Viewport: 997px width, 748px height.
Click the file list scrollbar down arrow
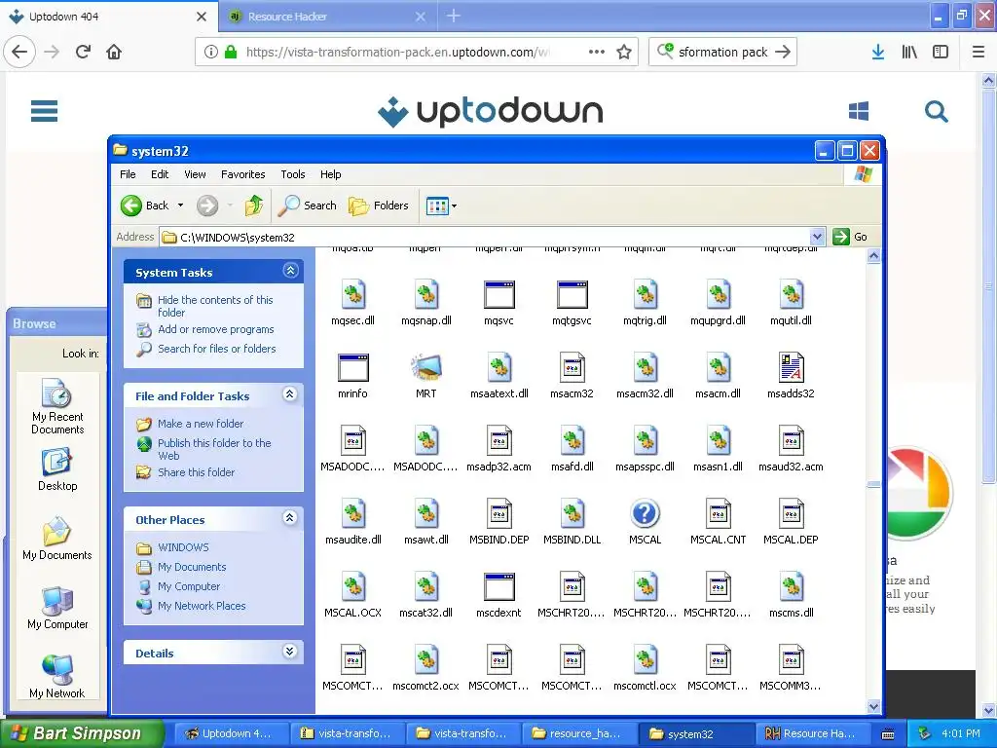tap(873, 707)
